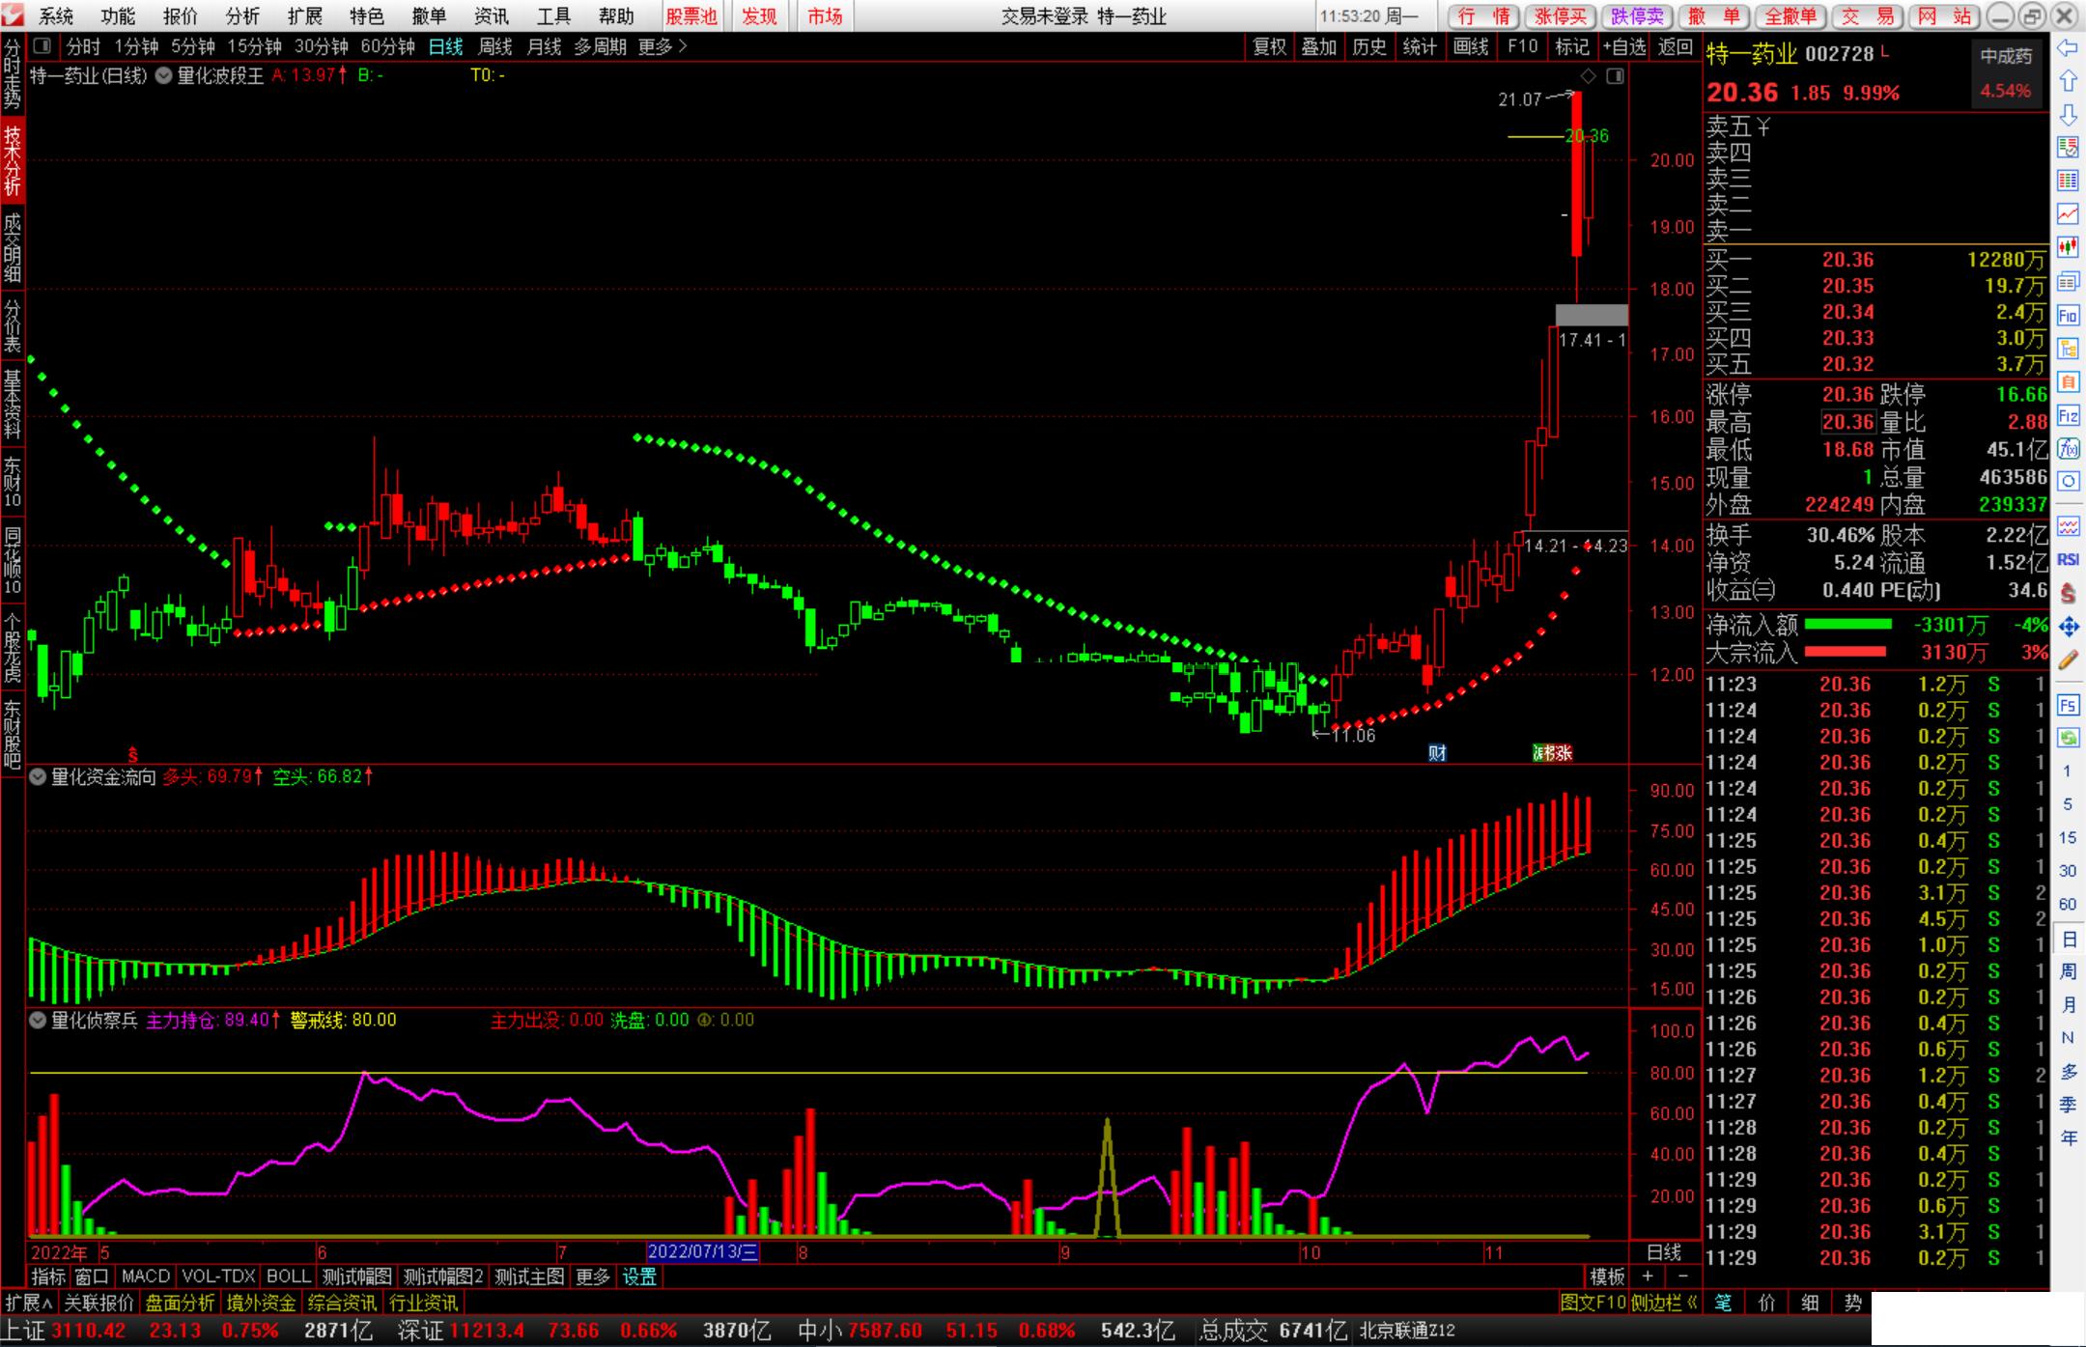This screenshot has width=2086, height=1347.
Task: Collapse the 侧边栏 sidebar toggle
Action: click(x=1666, y=1303)
